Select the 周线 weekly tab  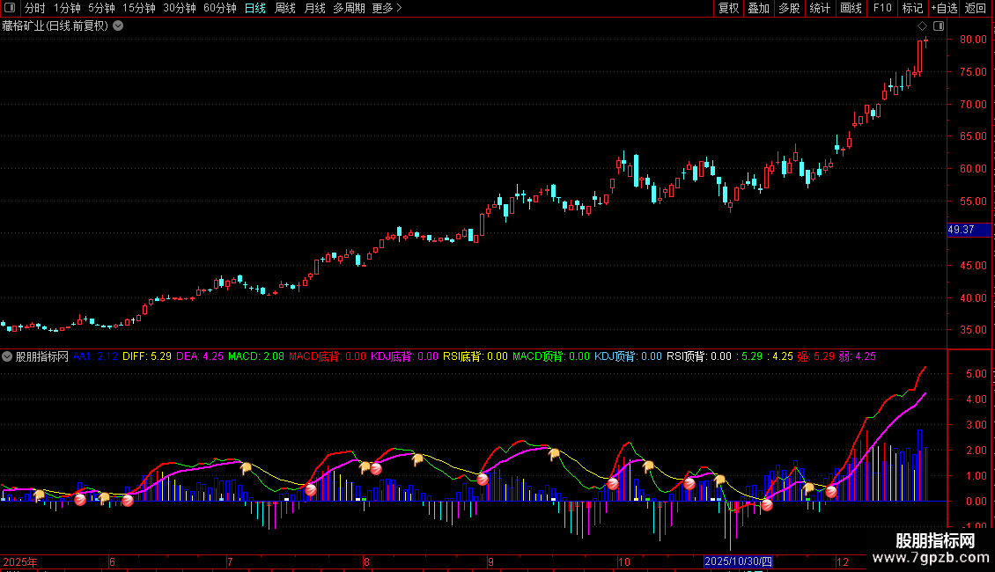285,8
